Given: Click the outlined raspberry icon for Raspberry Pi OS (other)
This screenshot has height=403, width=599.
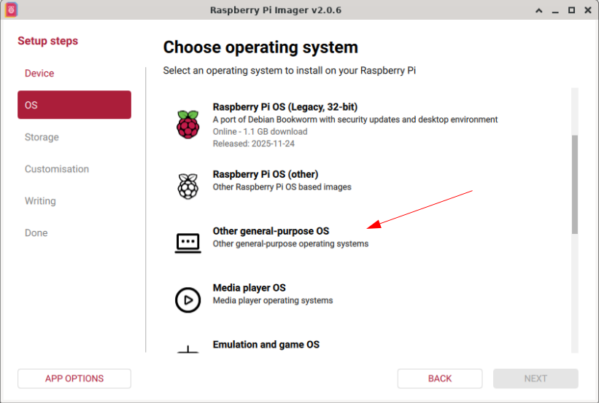Looking at the screenshot, I should pos(188,186).
